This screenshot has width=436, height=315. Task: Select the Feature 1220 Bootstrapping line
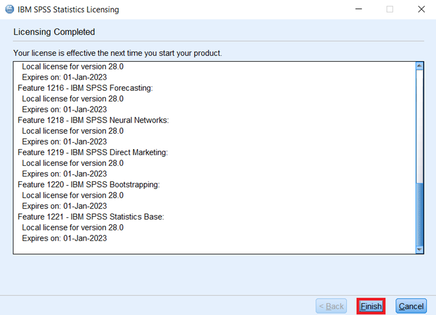coord(89,184)
